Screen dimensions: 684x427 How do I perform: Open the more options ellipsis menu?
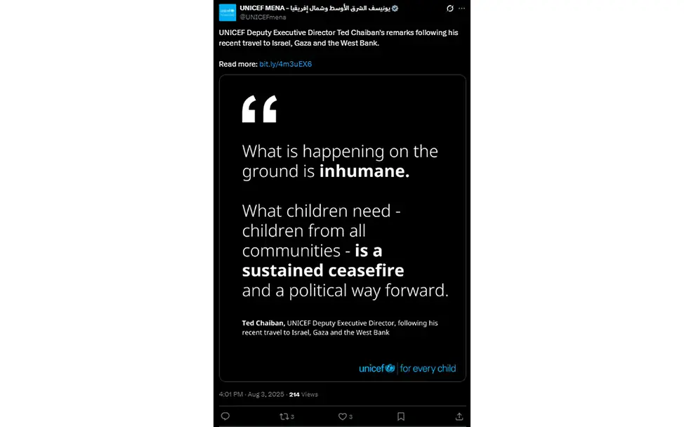click(x=461, y=8)
